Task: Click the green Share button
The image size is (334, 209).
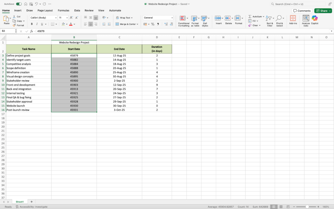Action: (323, 11)
